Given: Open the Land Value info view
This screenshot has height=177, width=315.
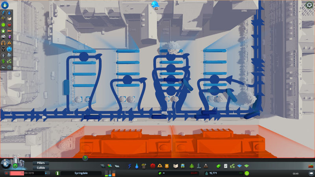Looking at the screenshot, I should pyautogui.click(x=4, y=61).
